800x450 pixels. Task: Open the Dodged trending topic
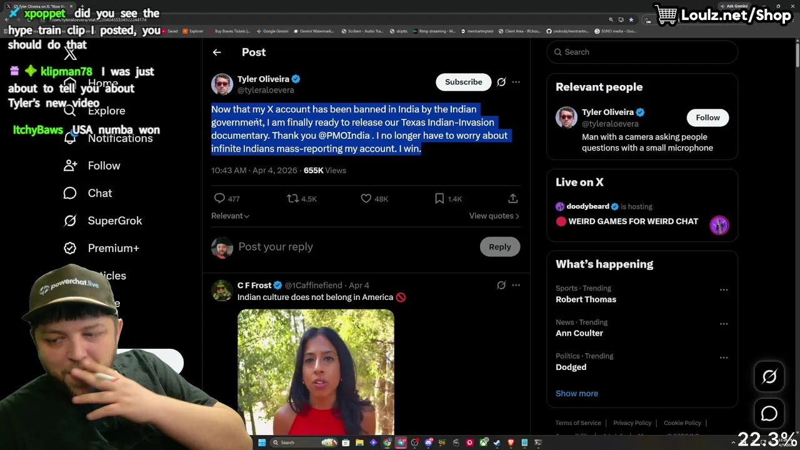point(571,367)
